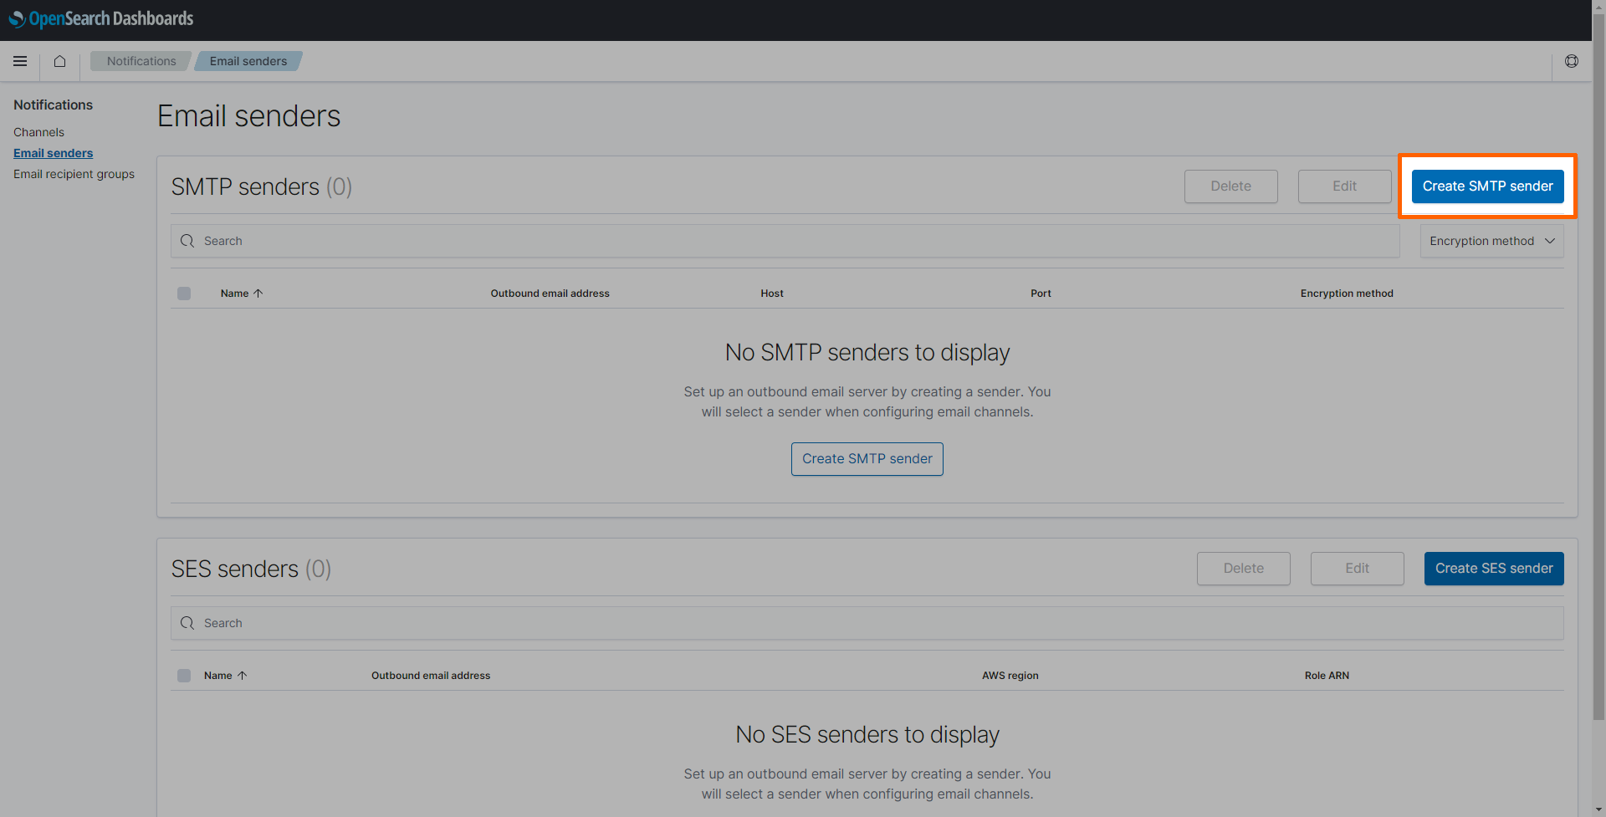This screenshot has height=817, width=1606.
Task: Click the 'No SMTP senders to display' message
Action: (x=867, y=353)
